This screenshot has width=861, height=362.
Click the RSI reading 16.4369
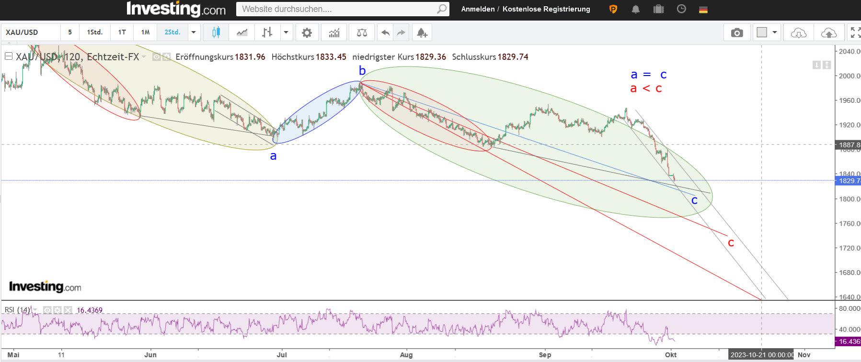90,310
